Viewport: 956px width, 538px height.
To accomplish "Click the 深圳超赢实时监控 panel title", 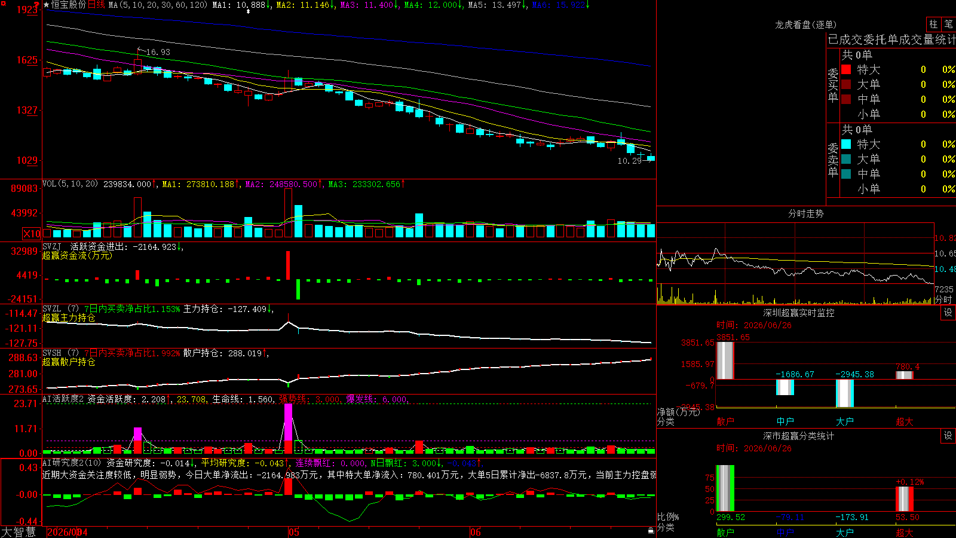I will click(798, 313).
